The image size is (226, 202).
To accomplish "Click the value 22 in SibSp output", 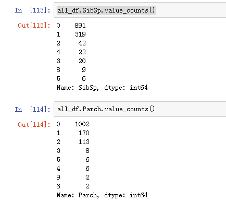I will click(x=82, y=52).
